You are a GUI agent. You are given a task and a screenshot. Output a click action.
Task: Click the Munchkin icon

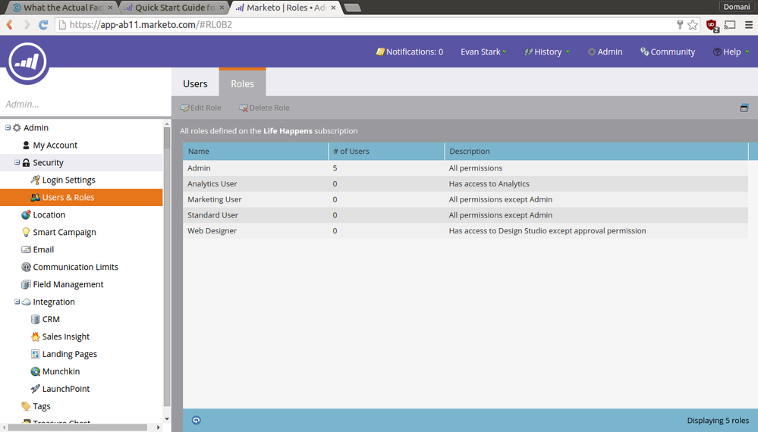pyautogui.click(x=36, y=371)
